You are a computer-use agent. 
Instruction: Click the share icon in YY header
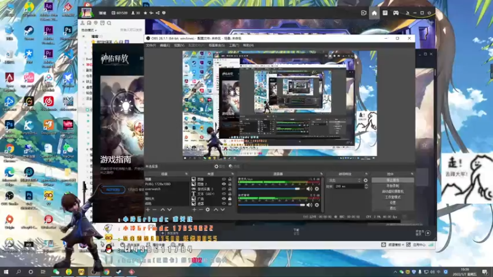158,13
